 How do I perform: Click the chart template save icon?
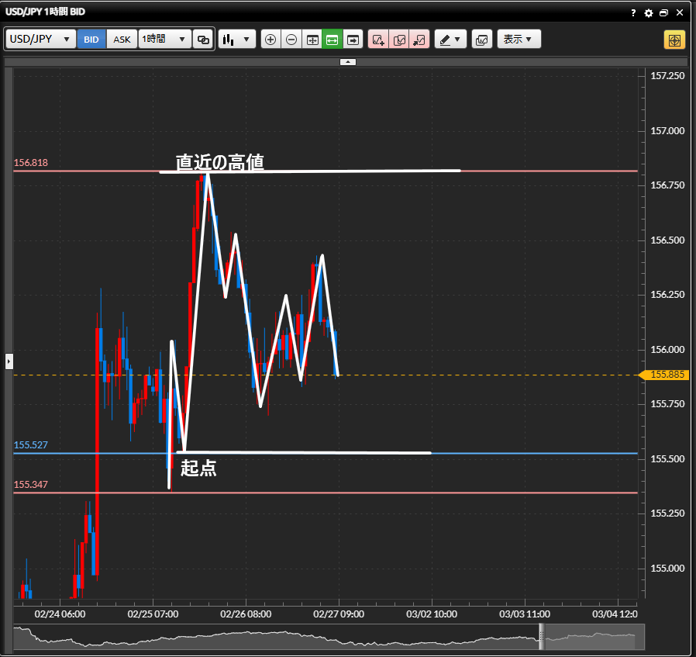click(x=481, y=40)
